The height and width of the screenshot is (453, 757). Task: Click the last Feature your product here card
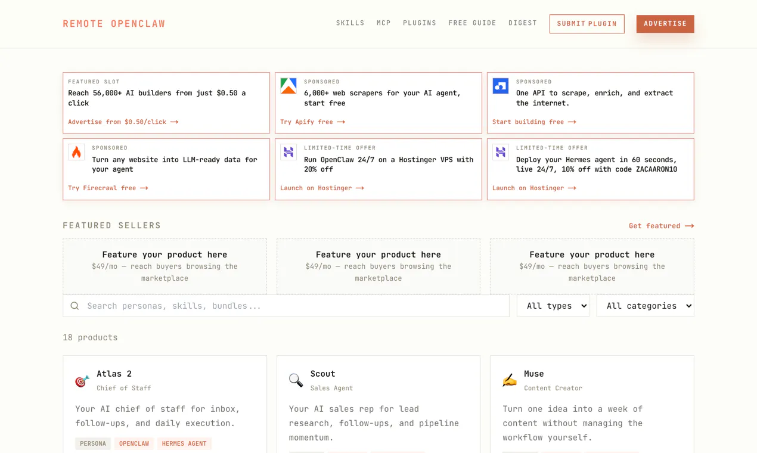coord(592,266)
